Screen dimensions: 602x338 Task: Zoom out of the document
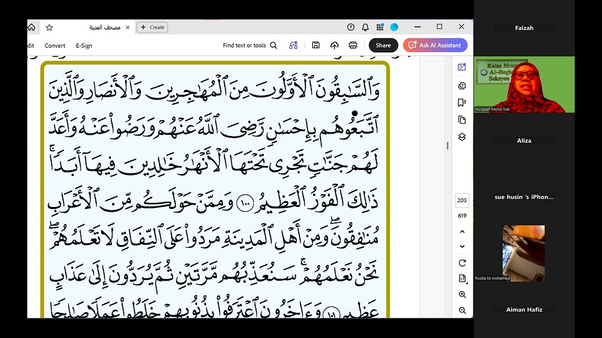click(x=462, y=310)
